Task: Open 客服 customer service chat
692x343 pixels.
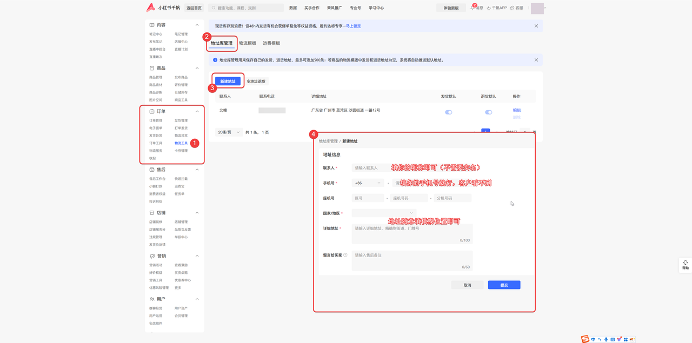Action: tap(513, 8)
